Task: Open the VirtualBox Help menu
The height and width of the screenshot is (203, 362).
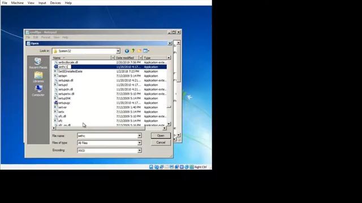Action: 68,3
